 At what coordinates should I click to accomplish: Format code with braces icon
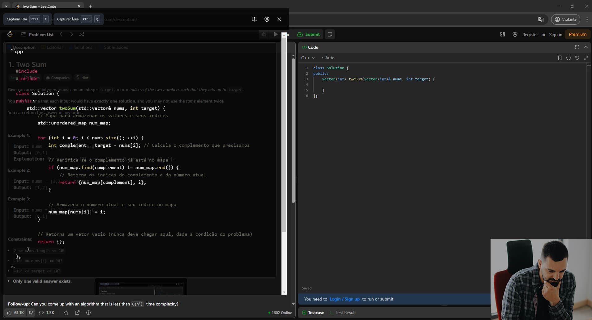tap(568, 58)
